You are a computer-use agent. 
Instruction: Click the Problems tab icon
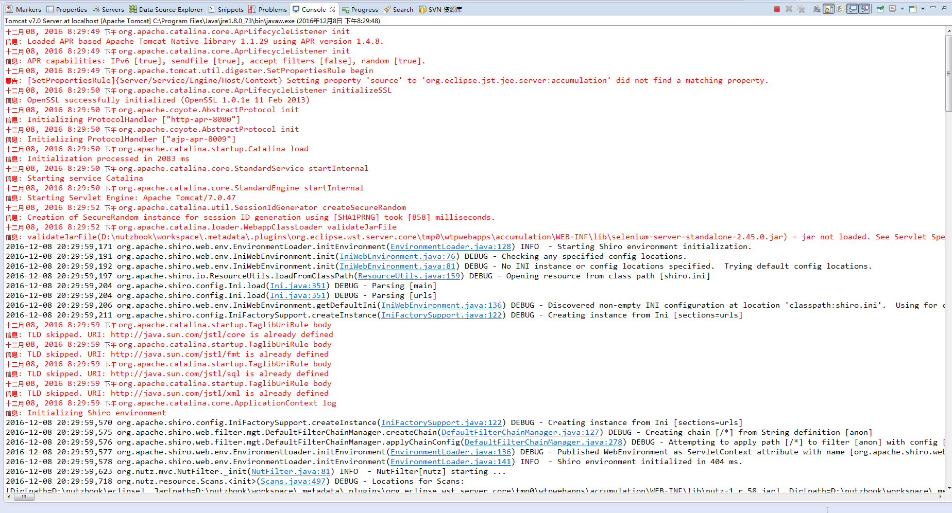click(252, 9)
